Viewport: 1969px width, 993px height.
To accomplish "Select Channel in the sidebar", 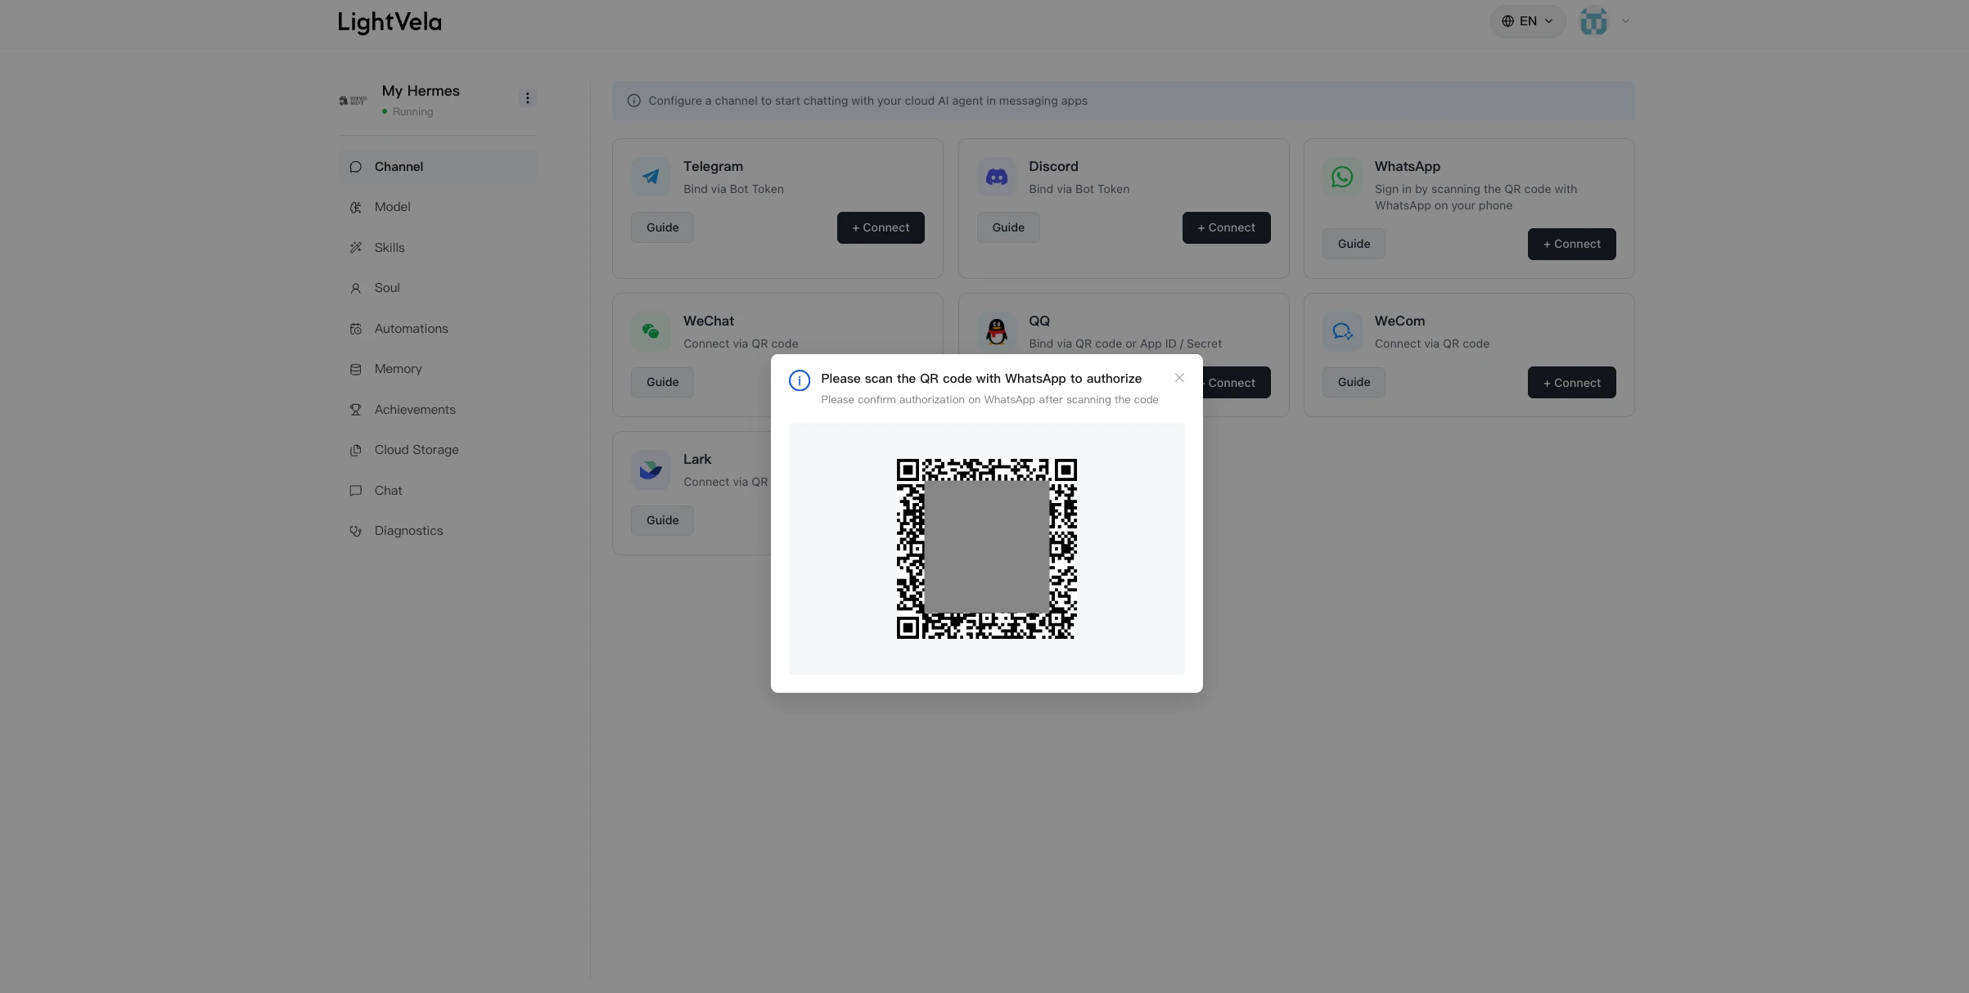I will [x=437, y=167].
